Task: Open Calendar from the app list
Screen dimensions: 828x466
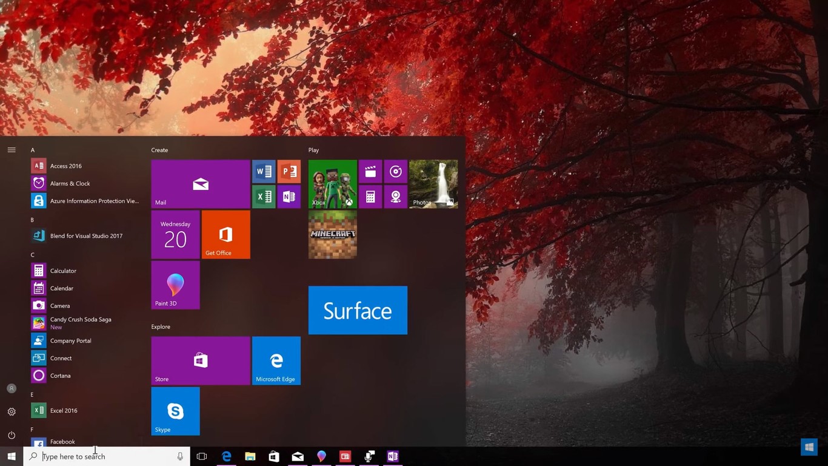Action: (85, 288)
